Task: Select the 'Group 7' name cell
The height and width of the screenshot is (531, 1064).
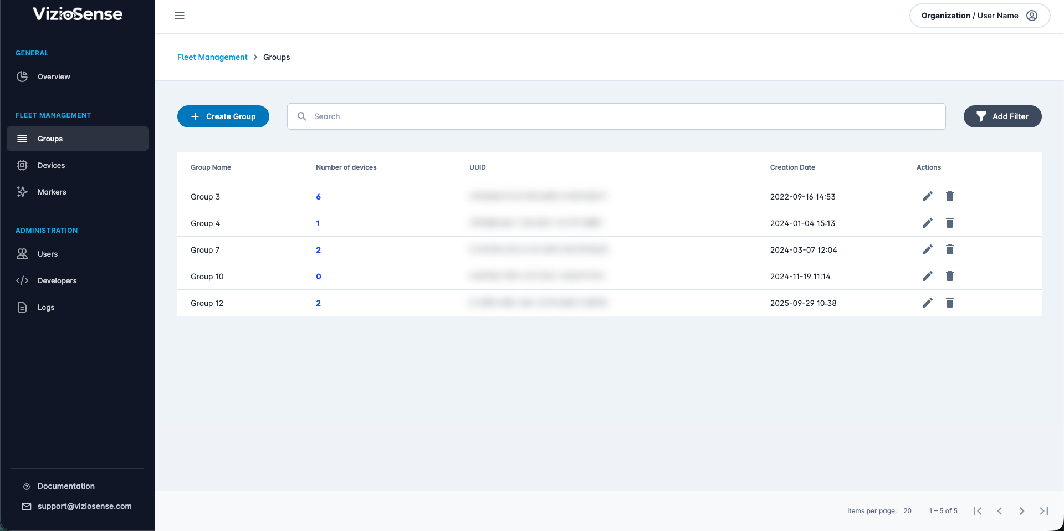Action: pyautogui.click(x=205, y=250)
